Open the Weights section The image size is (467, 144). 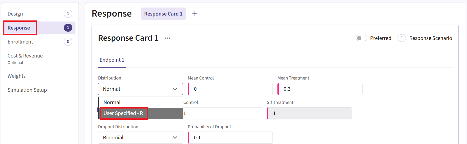17,76
